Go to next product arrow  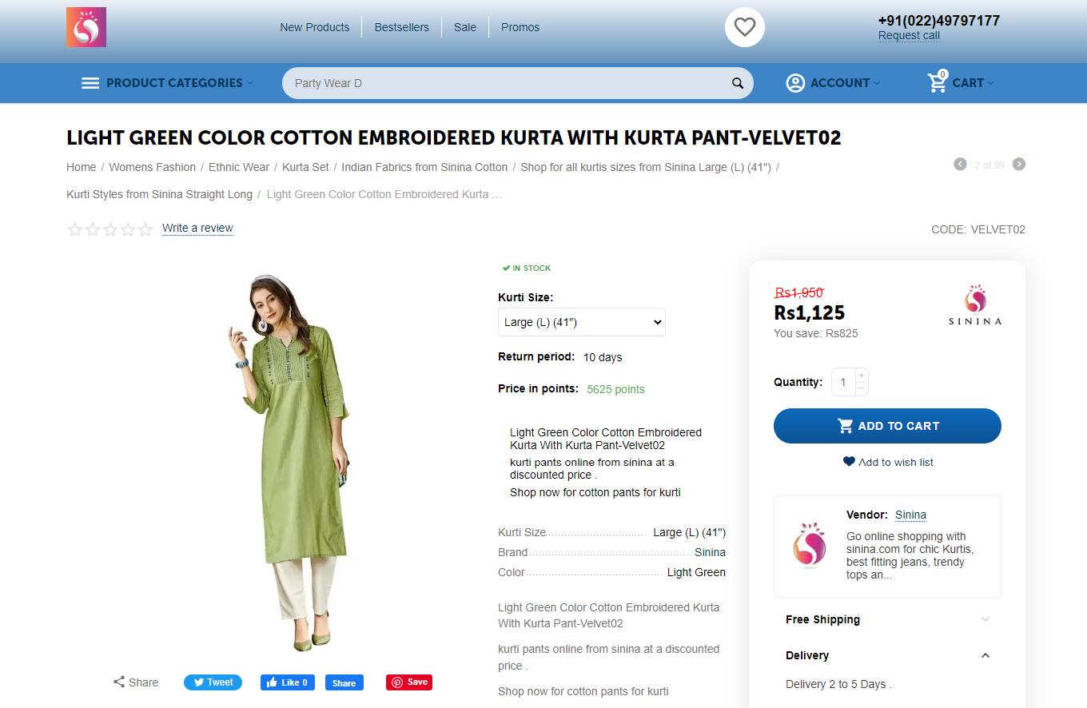pyautogui.click(x=1019, y=165)
